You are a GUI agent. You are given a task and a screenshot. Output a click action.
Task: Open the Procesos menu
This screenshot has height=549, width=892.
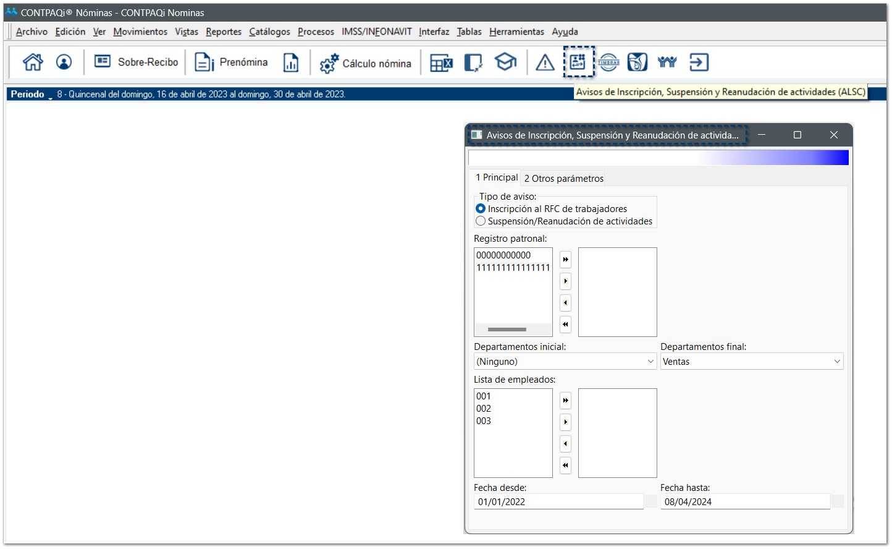[x=316, y=32]
